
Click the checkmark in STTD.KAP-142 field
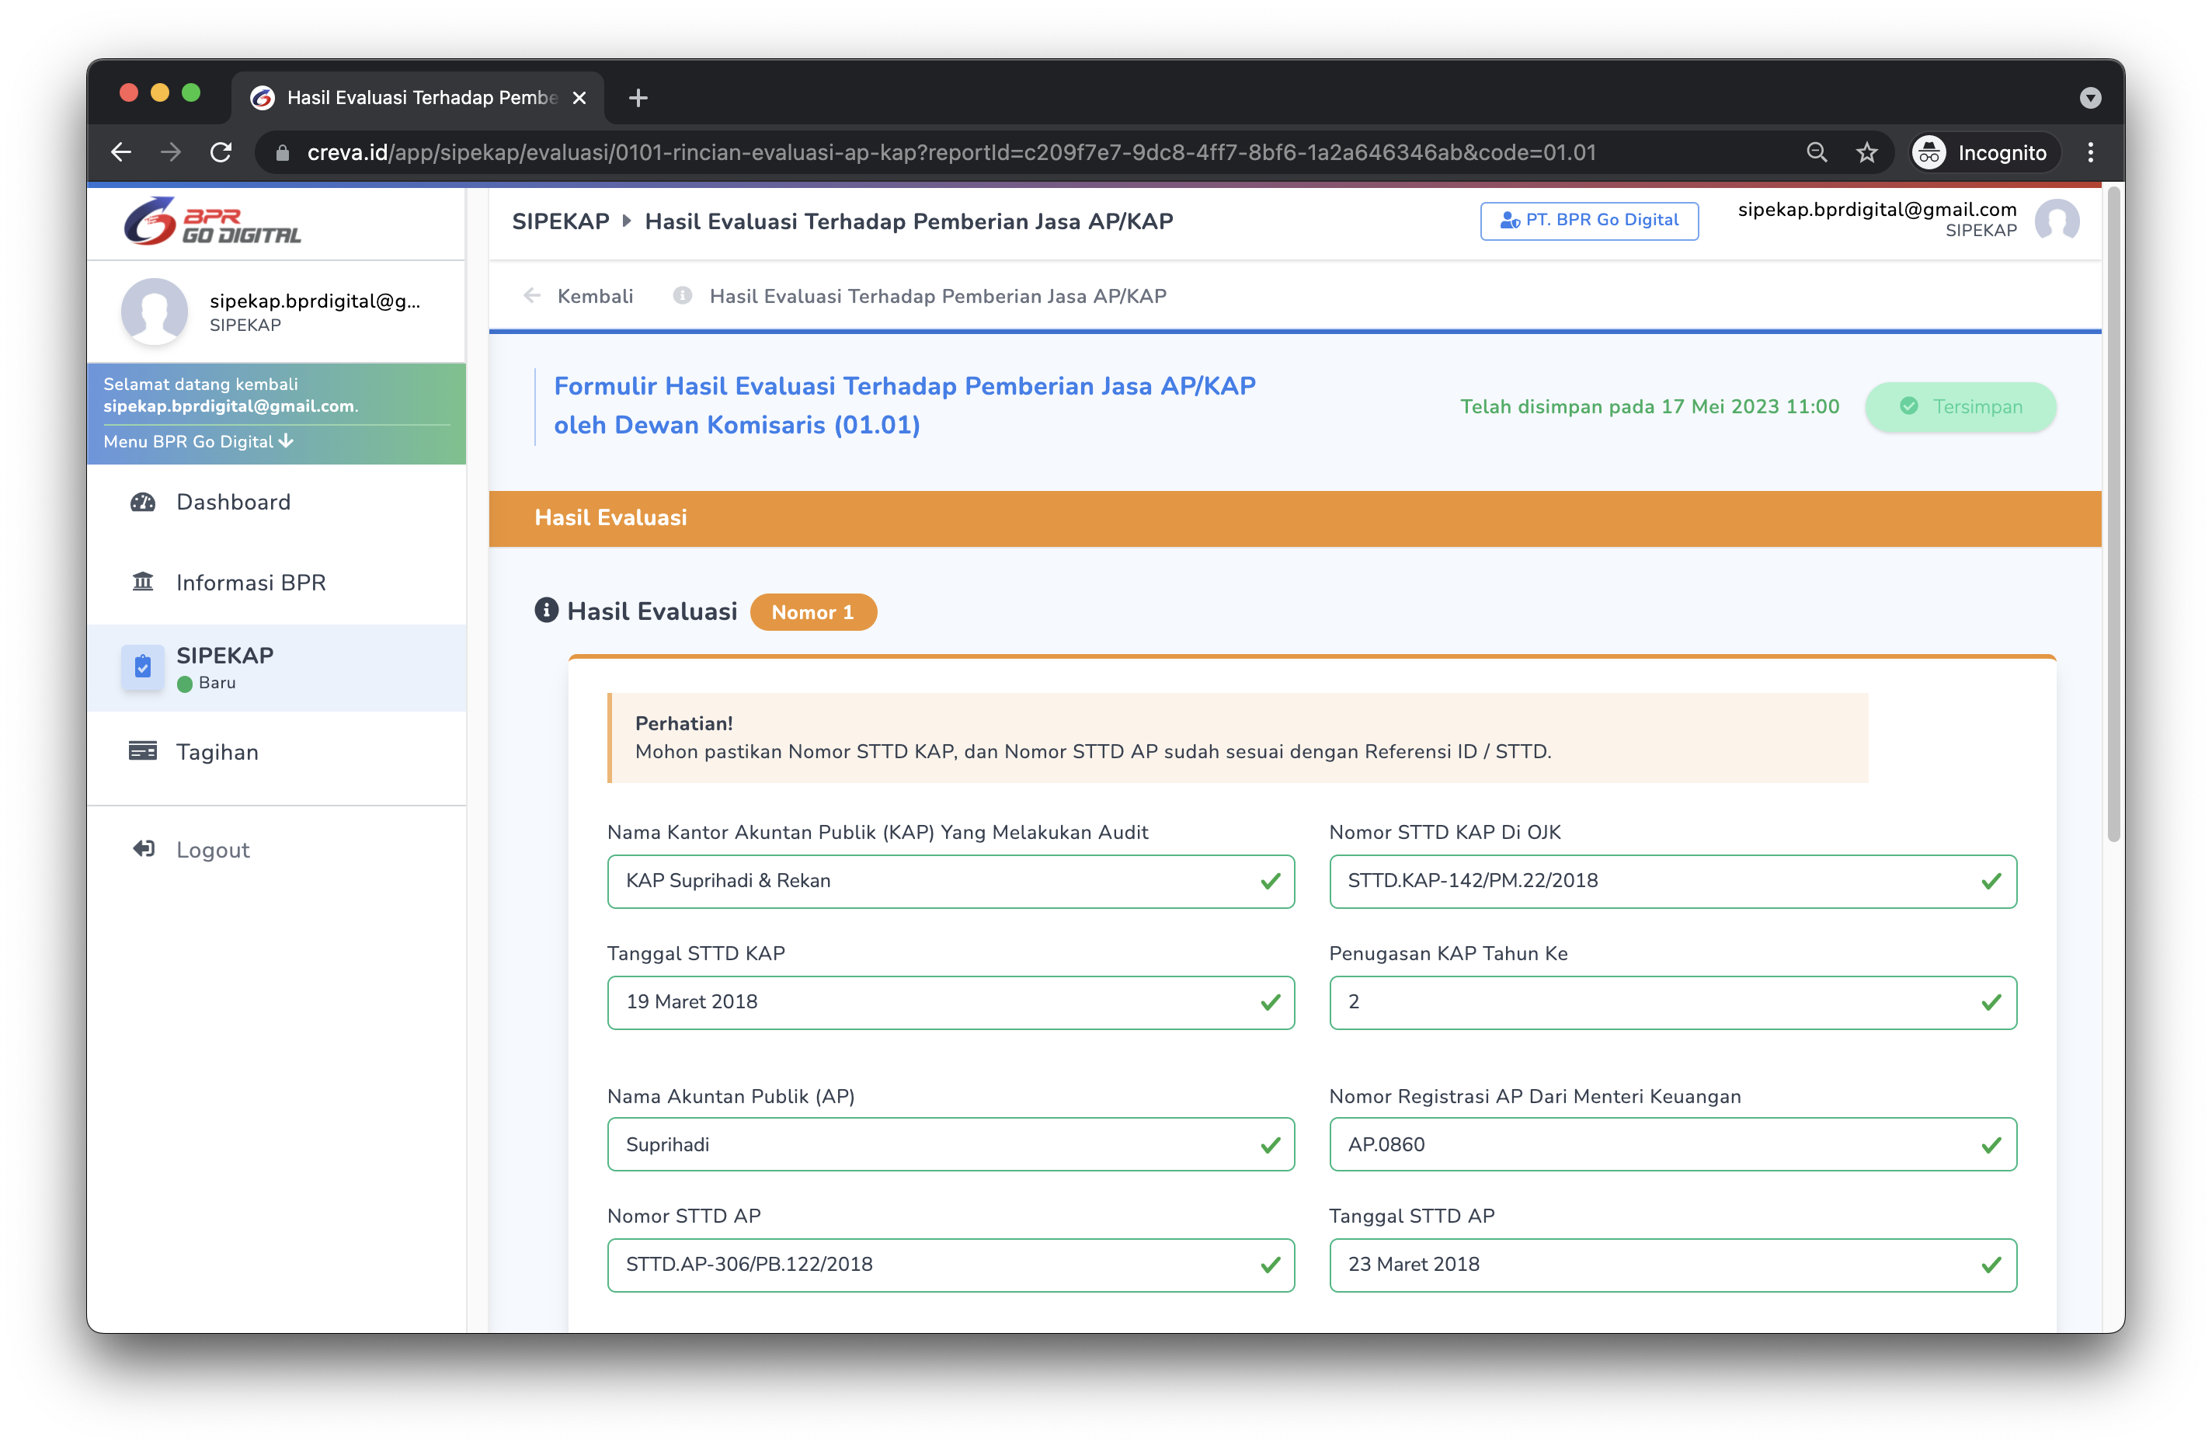(1991, 880)
